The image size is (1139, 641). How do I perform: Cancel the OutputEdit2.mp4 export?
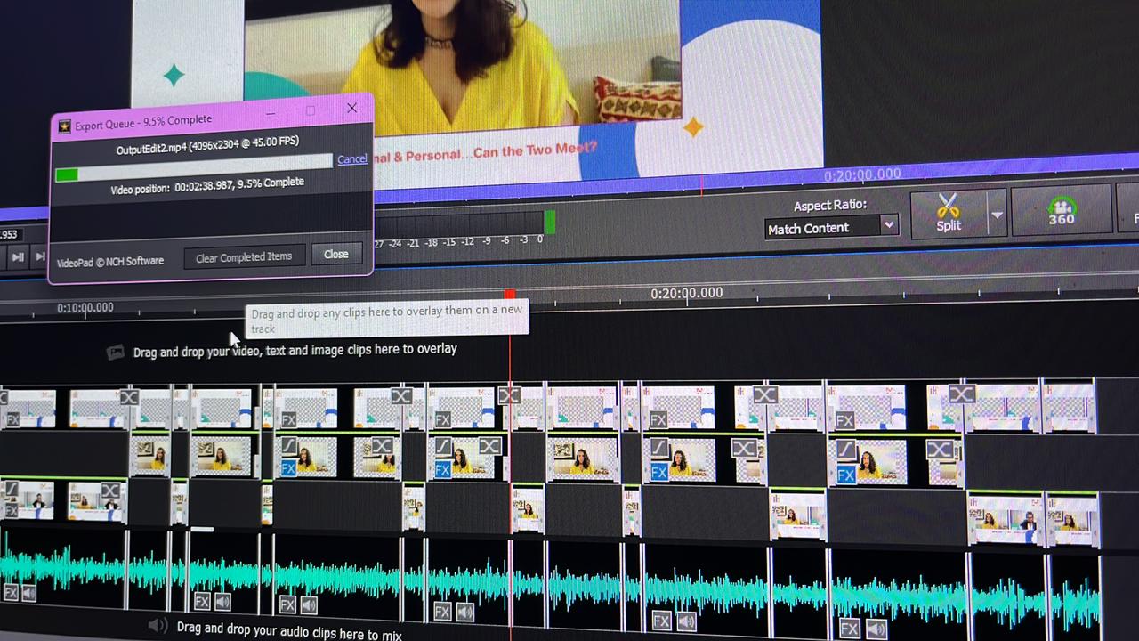(x=351, y=159)
